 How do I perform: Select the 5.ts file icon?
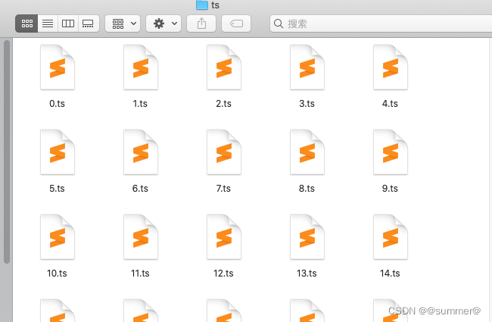[x=58, y=152]
